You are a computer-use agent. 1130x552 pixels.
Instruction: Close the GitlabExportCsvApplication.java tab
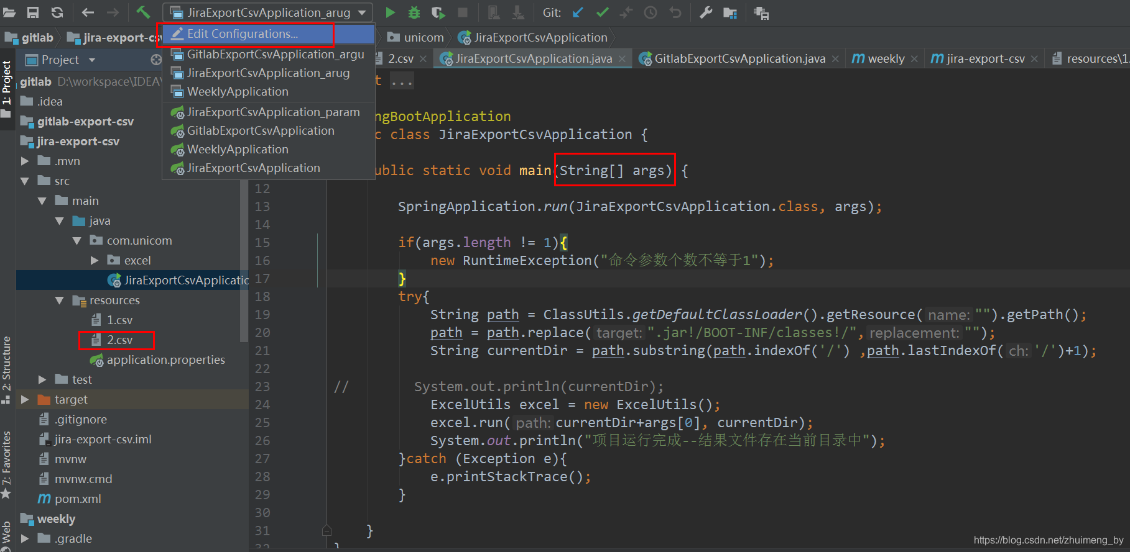coord(835,59)
